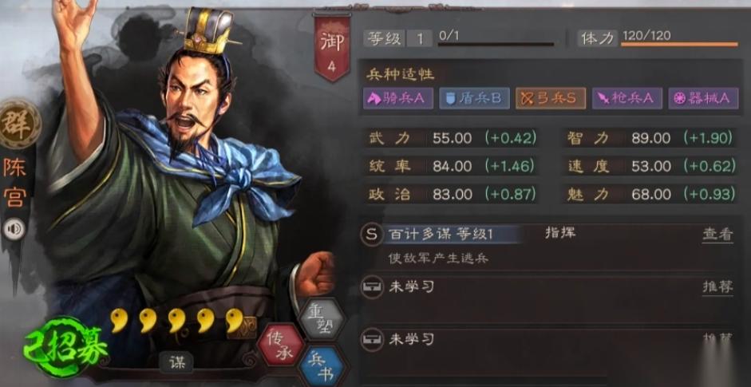Image resolution: width=751 pixels, height=387 pixels.
Task: Select the 骑兵A troop type badge
Action: tap(398, 98)
